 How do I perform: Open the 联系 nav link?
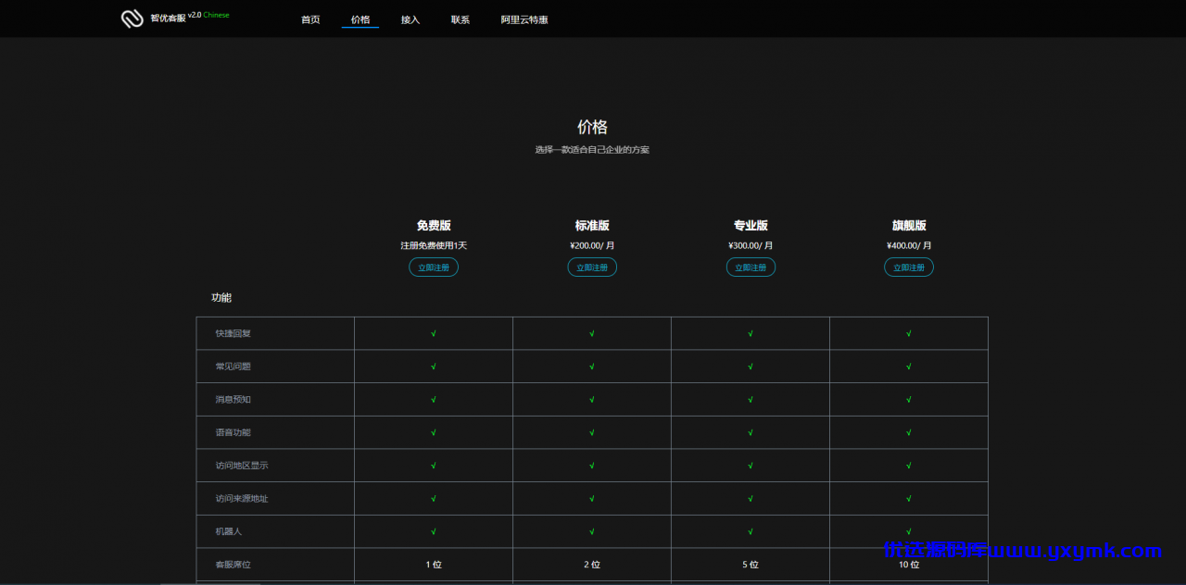point(461,19)
